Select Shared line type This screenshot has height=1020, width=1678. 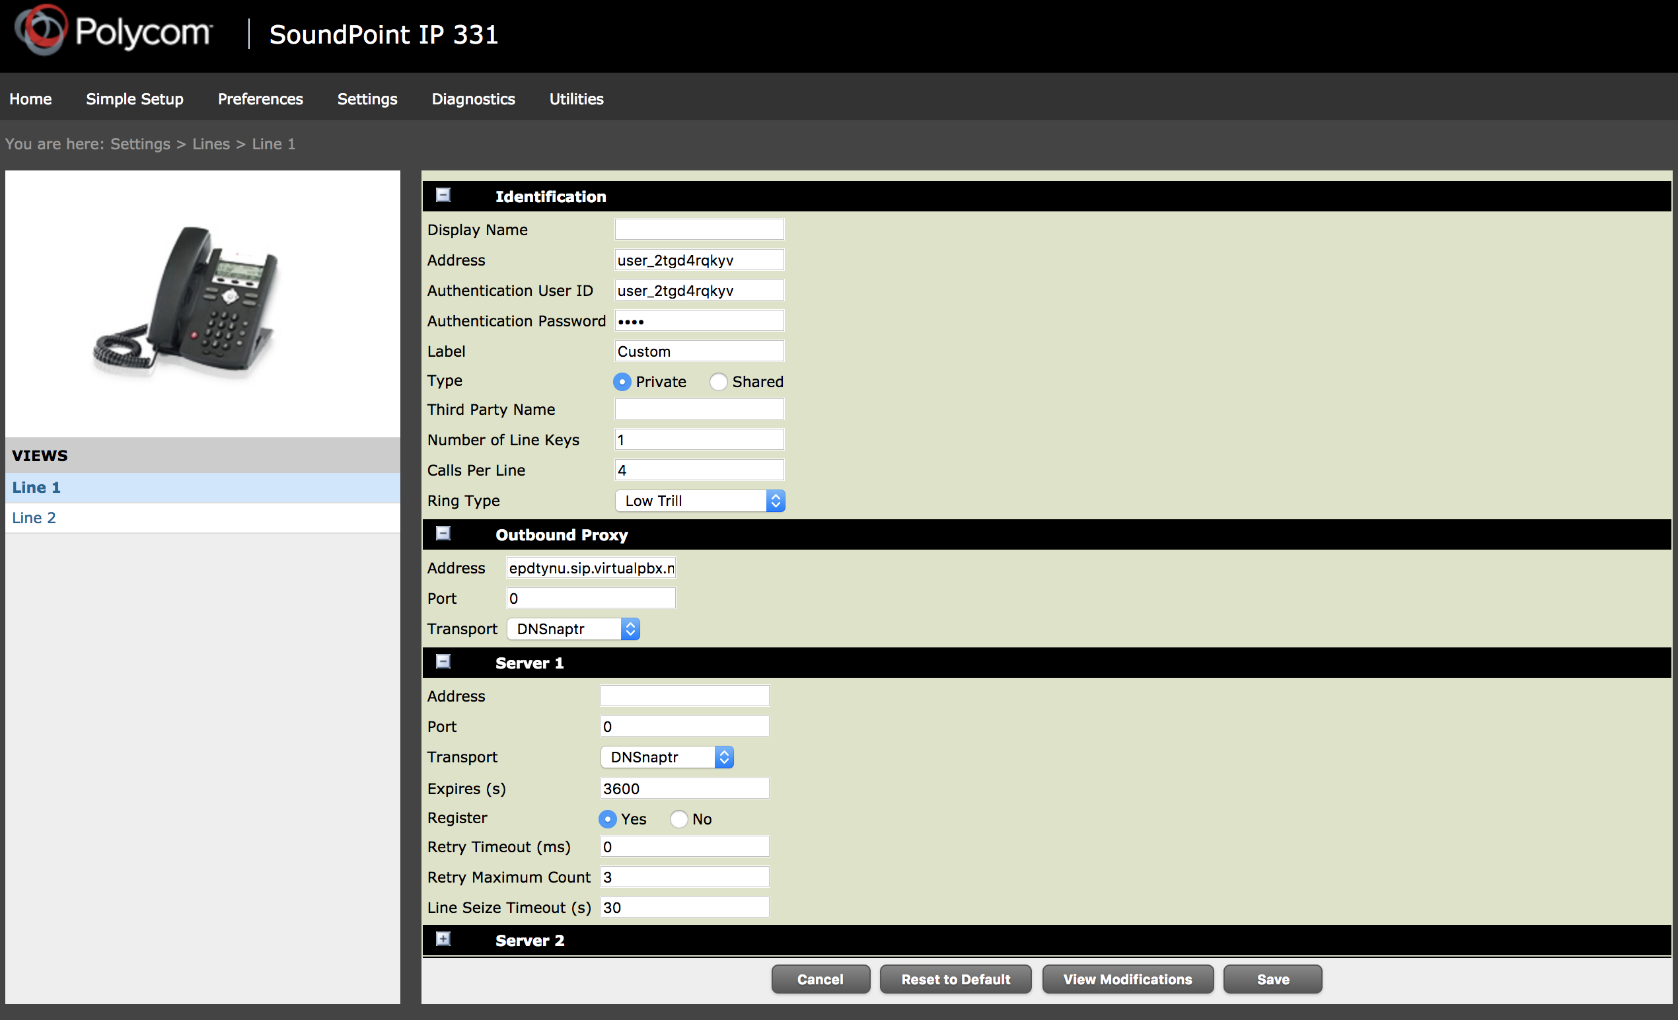719,382
